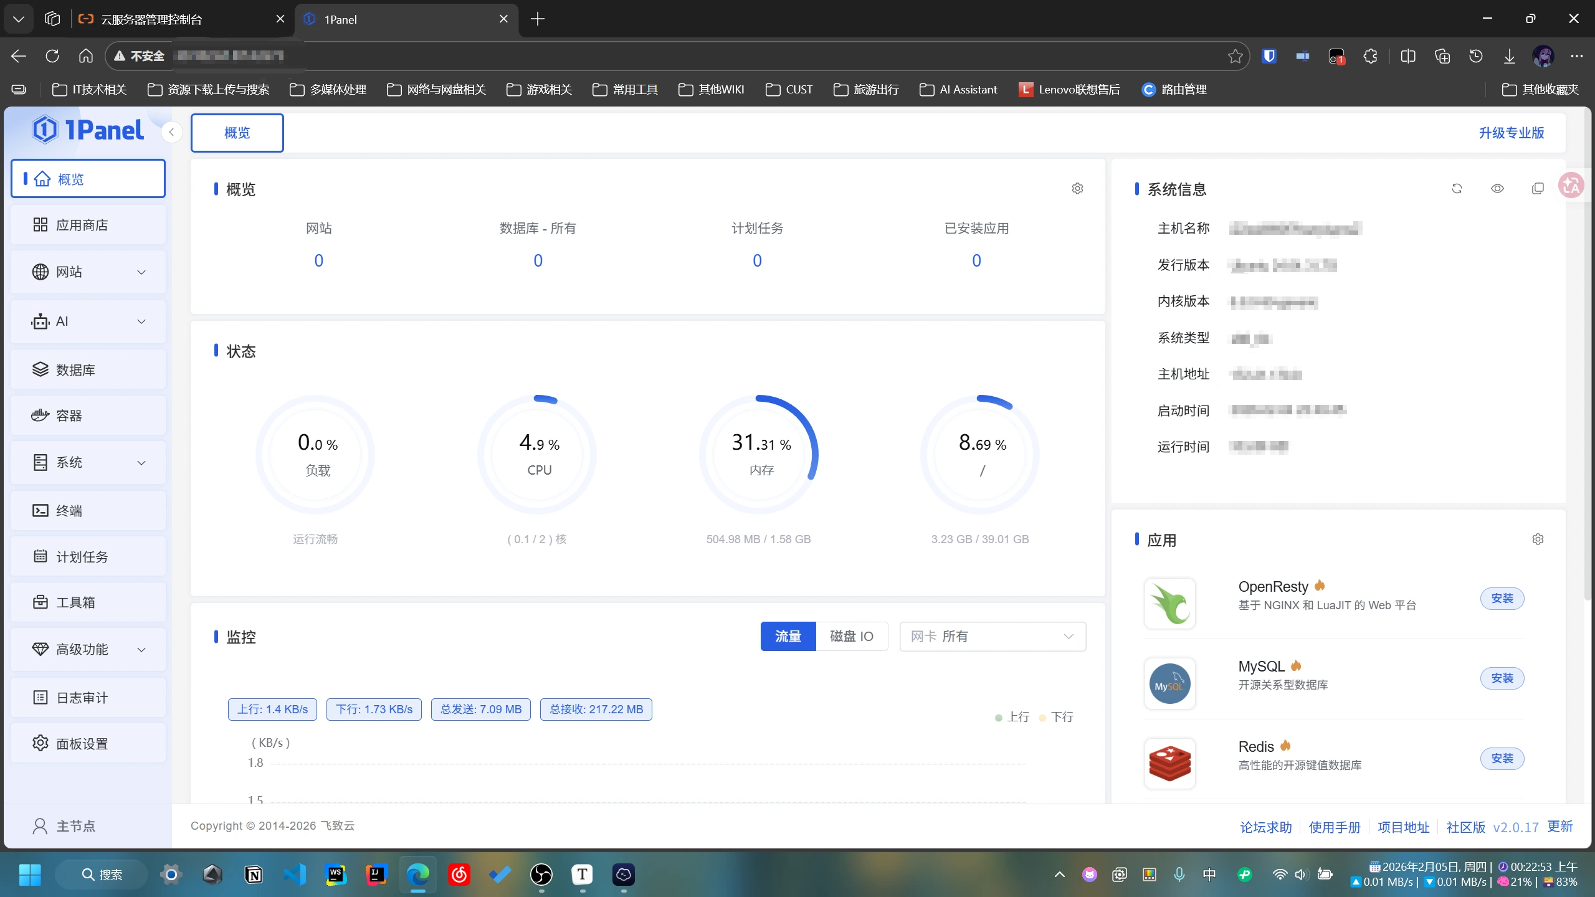Click the overview card settings gear
Image resolution: width=1595 pixels, height=897 pixels.
pos(1077,188)
